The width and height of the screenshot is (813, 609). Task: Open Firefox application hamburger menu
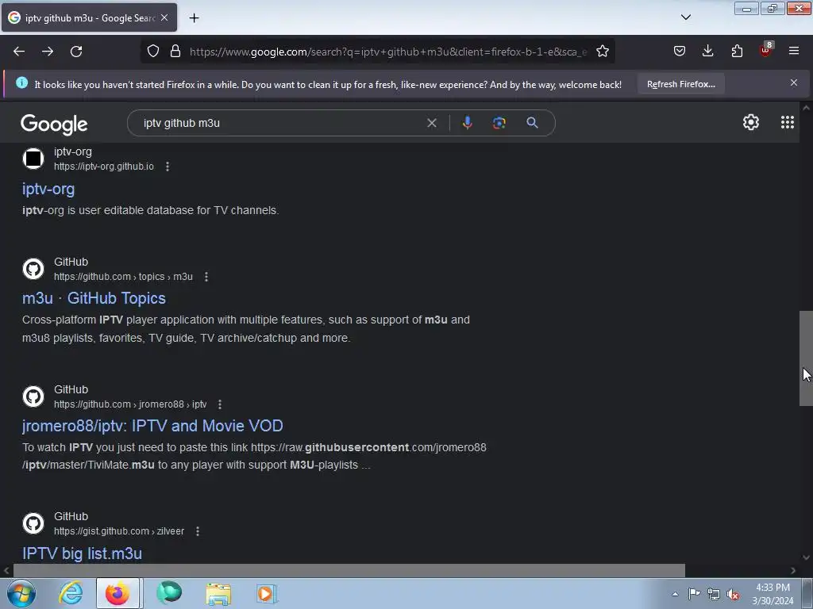tap(794, 51)
